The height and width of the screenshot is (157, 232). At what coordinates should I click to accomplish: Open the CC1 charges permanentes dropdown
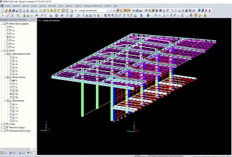107,11
